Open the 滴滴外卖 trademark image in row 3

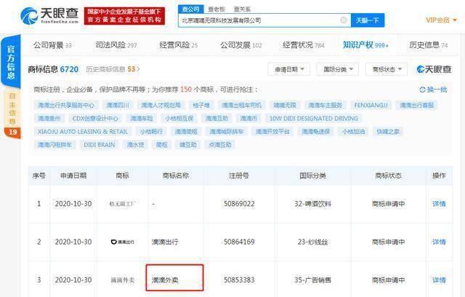[x=123, y=280]
